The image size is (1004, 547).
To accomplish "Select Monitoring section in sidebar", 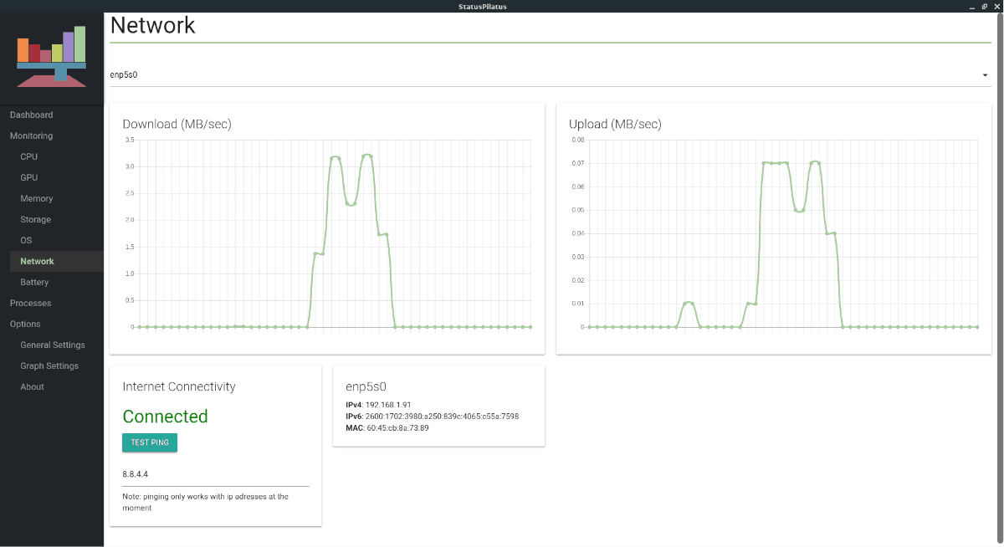I will tap(31, 135).
